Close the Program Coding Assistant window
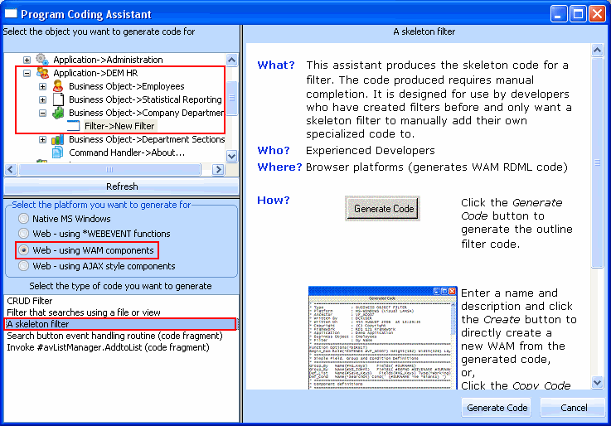 (x=597, y=14)
